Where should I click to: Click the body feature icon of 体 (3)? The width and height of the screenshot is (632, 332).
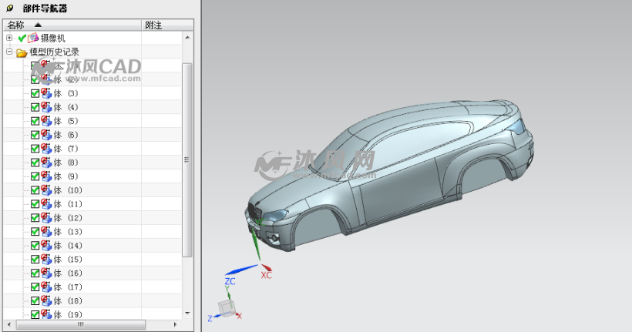coord(46,93)
